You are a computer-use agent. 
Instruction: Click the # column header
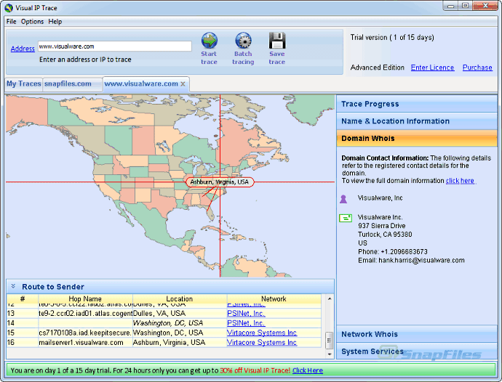(22, 299)
